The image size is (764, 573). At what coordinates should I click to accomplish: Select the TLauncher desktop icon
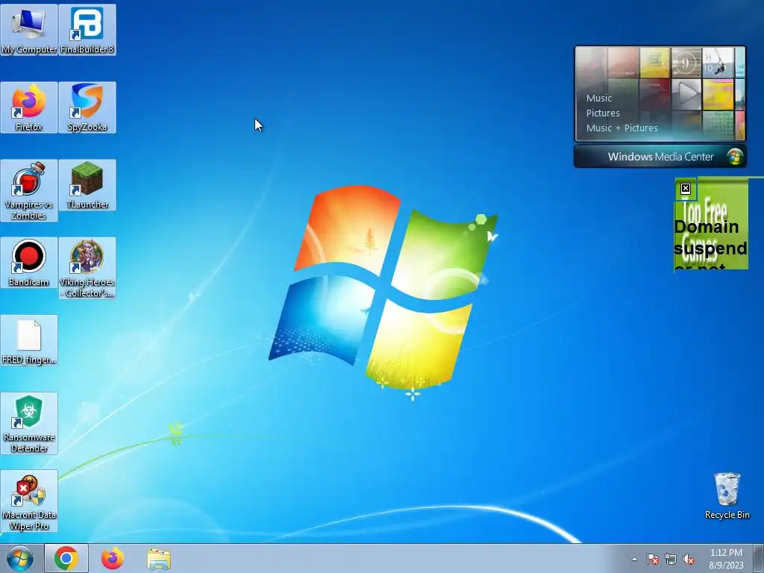pyautogui.click(x=87, y=185)
